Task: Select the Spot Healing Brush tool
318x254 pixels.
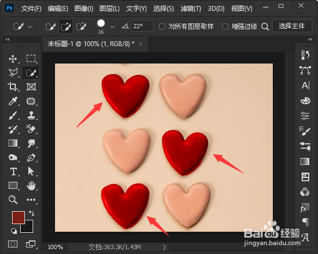Action: click(x=31, y=101)
